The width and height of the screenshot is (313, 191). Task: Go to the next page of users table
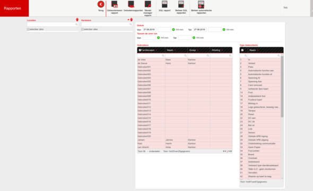tap(229, 151)
